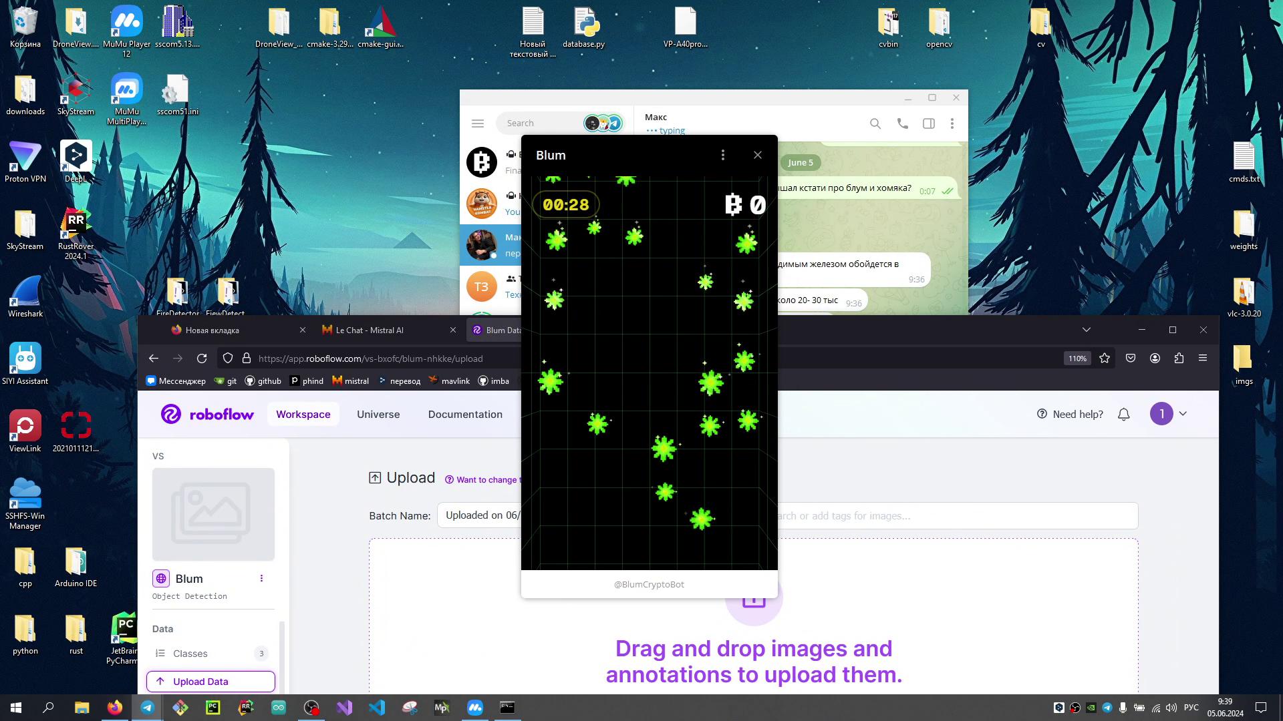Select the database.py desktop file
The image size is (1283, 721).
click(583, 28)
